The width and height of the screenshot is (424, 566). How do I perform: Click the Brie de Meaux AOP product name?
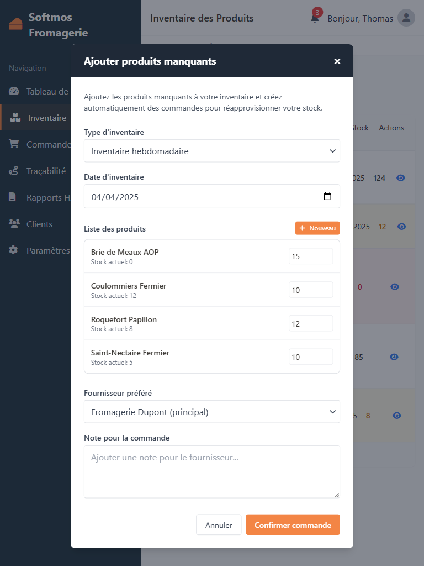tap(125, 252)
